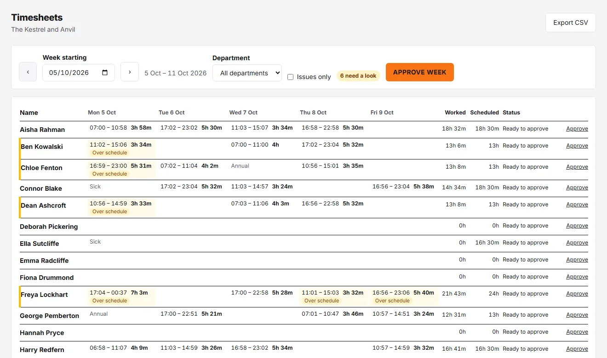Approve Ben Kowalski's timesheet
Screen dimensions: 607x358
(x=577, y=146)
